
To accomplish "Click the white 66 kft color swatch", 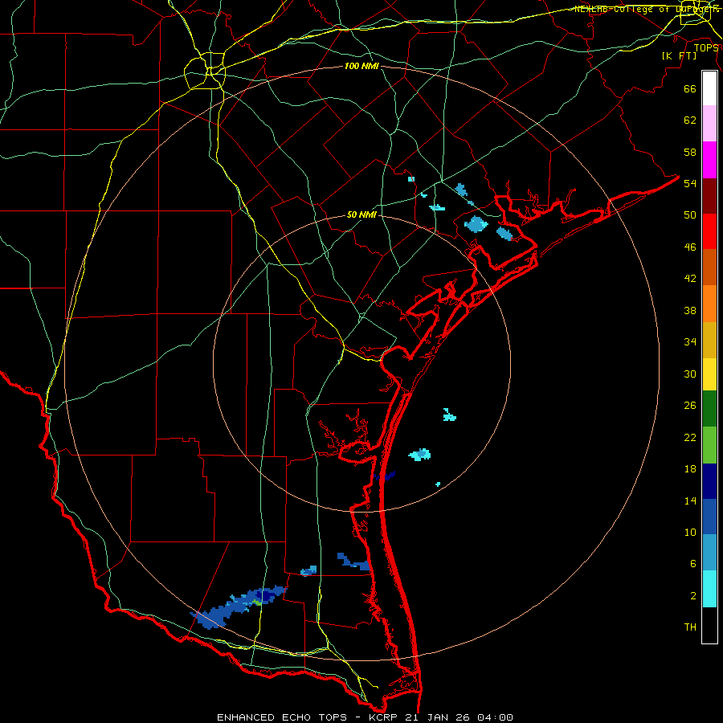I will (709, 88).
